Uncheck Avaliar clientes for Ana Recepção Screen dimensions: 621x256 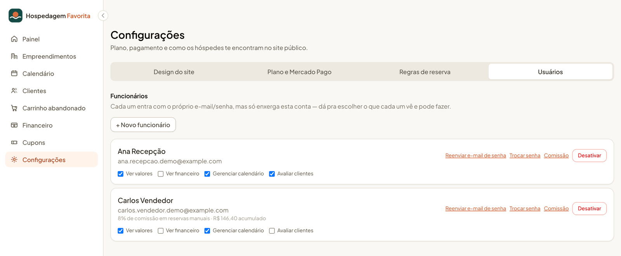click(x=272, y=174)
